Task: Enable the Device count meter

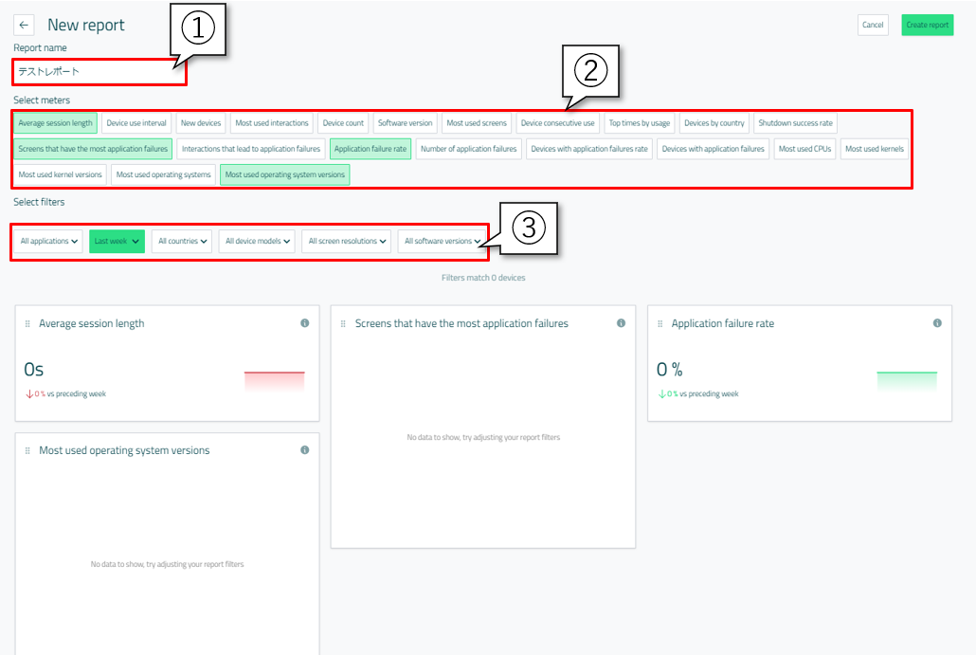Action: tap(343, 123)
